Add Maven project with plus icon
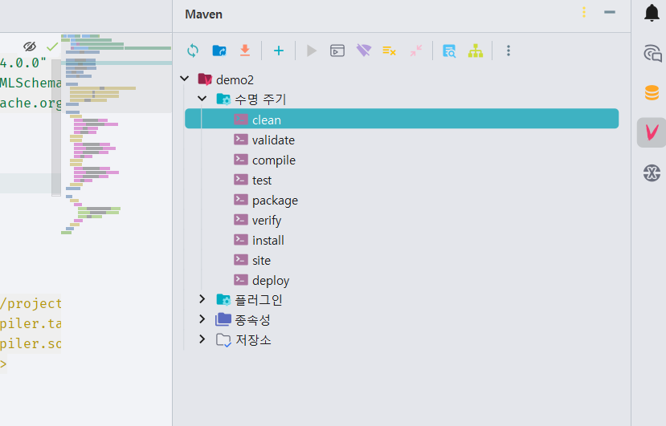Screen dimensions: 666x426 coord(279,51)
